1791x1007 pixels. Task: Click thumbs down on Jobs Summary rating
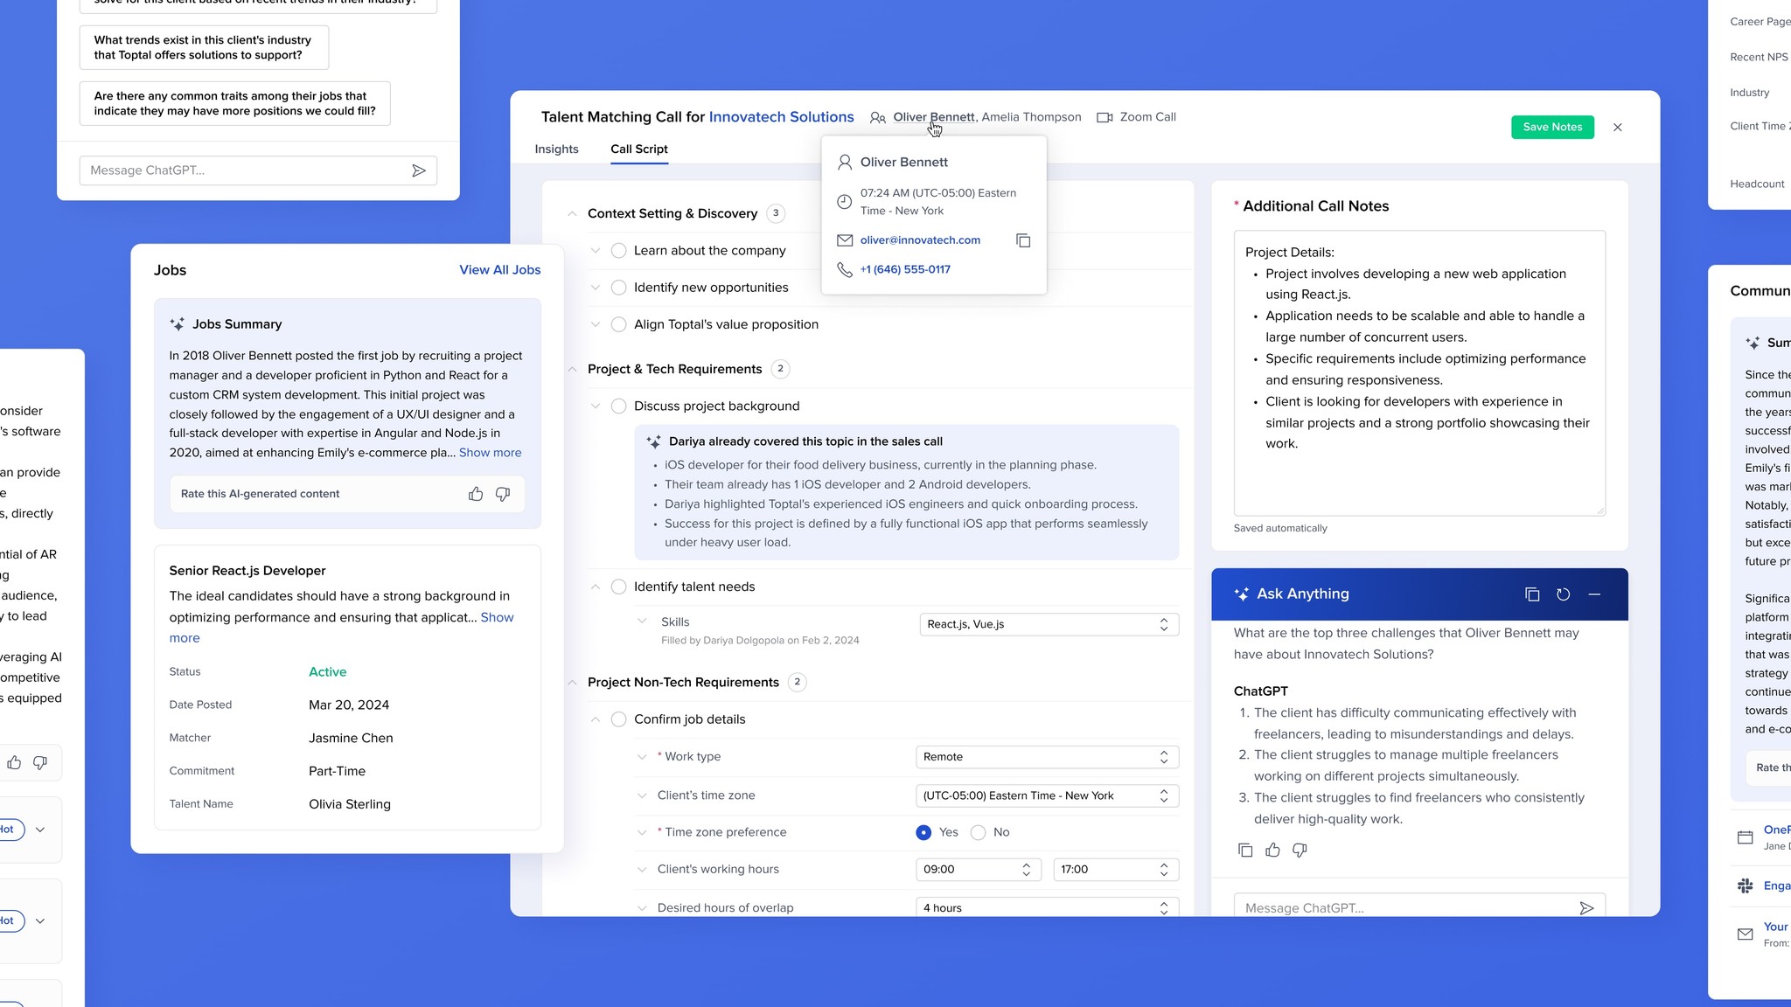[503, 494]
